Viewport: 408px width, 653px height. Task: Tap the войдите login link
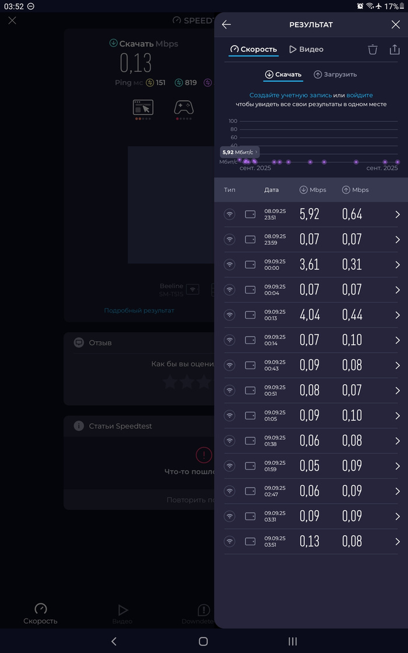click(x=360, y=95)
